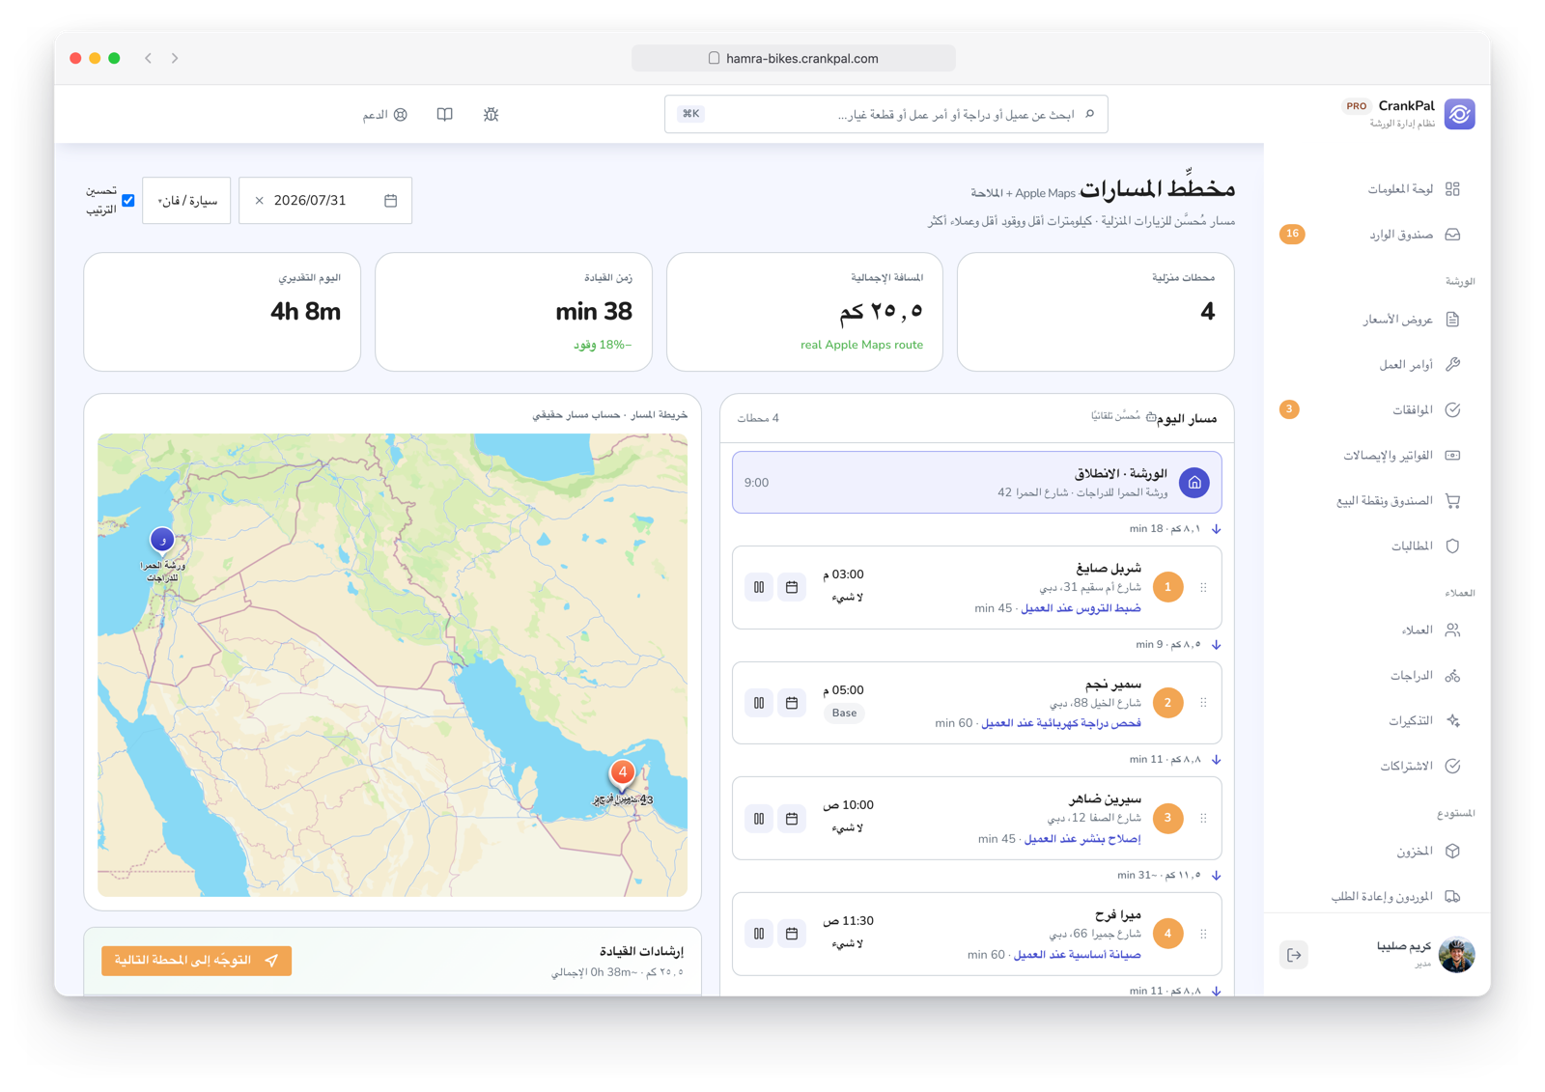Open the bug report icon in the top bar
Viewport: 1545px width, 1092px height.
[x=491, y=114]
